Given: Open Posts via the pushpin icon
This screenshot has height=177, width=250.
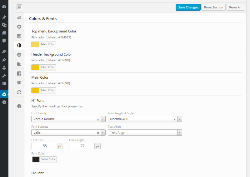Looking at the screenshot, I should (x=4, y=17).
